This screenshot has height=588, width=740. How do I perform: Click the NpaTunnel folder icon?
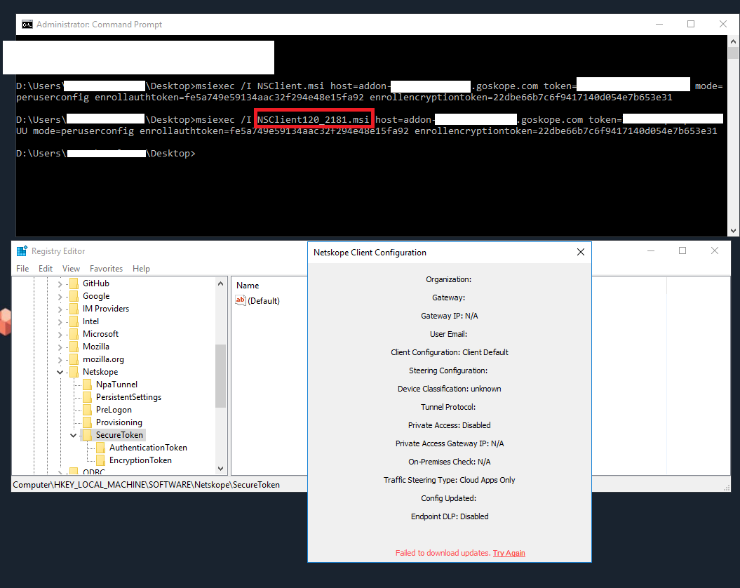tap(87, 385)
